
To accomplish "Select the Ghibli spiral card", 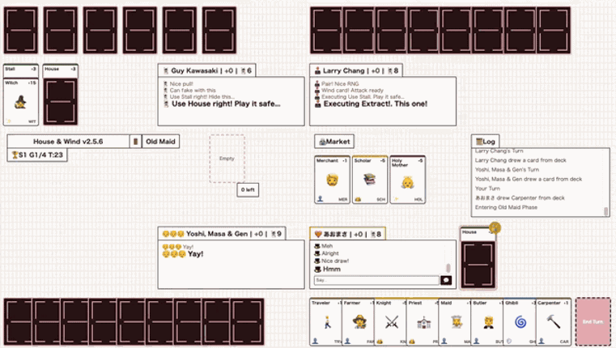I will point(520,321).
